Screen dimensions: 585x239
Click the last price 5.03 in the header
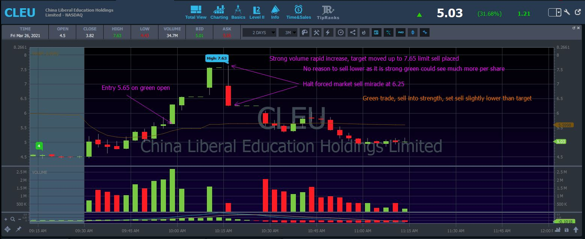[x=450, y=13]
